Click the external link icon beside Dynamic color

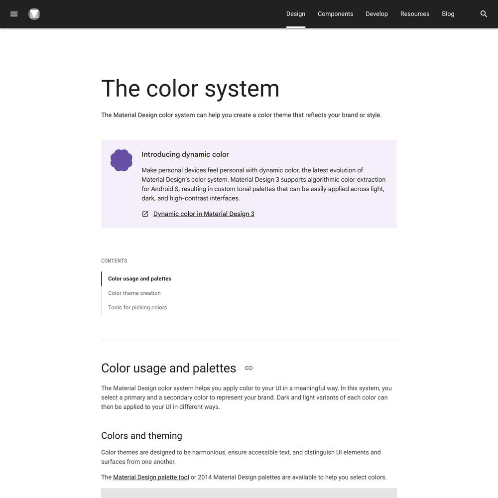tap(145, 214)
